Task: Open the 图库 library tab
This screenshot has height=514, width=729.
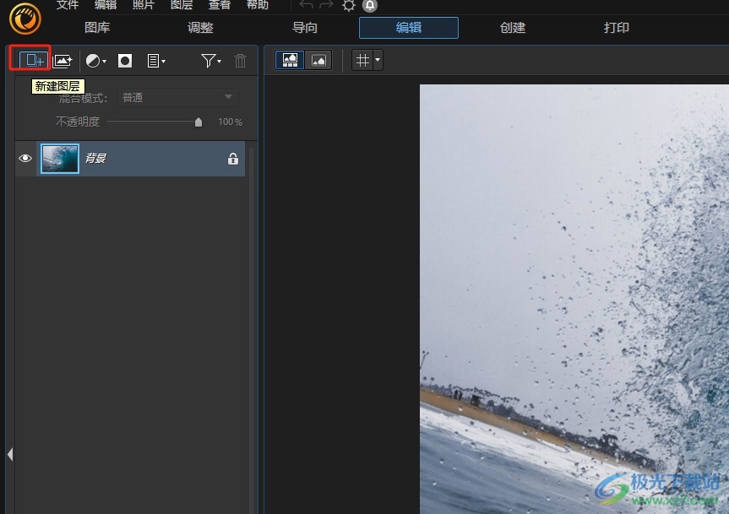Action: pos(97,28)
